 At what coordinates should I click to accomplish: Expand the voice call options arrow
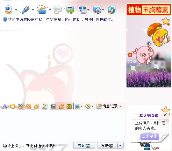click(33, 10)
